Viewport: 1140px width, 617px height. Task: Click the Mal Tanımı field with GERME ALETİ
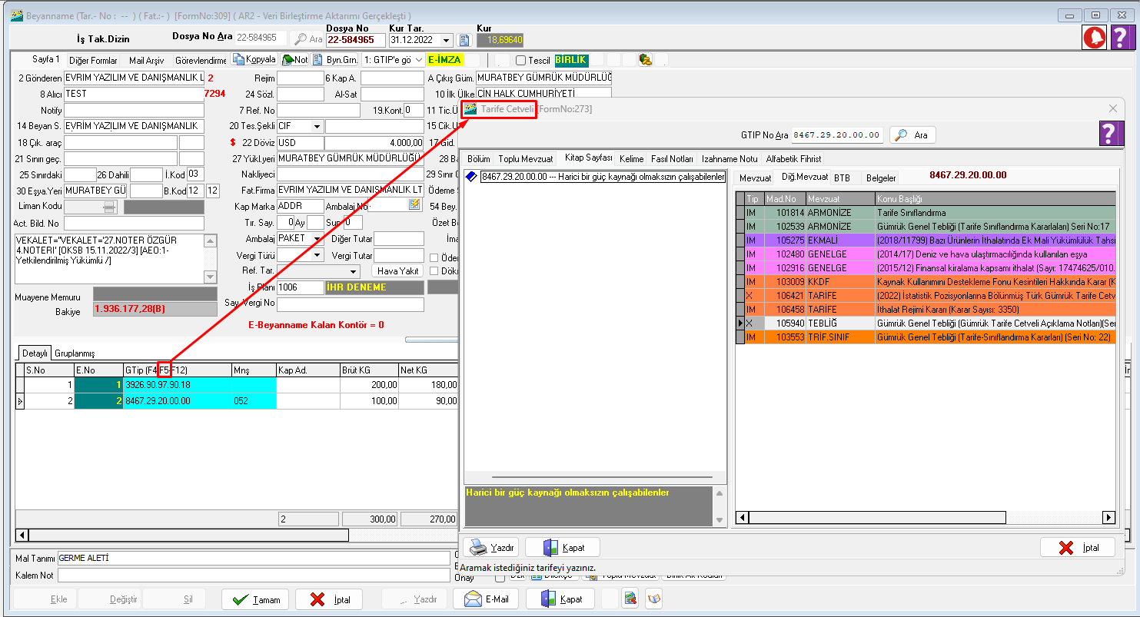(x=254, y=558)
